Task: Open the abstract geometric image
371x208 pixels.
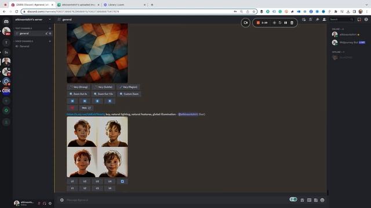Action: coord(97,53)
